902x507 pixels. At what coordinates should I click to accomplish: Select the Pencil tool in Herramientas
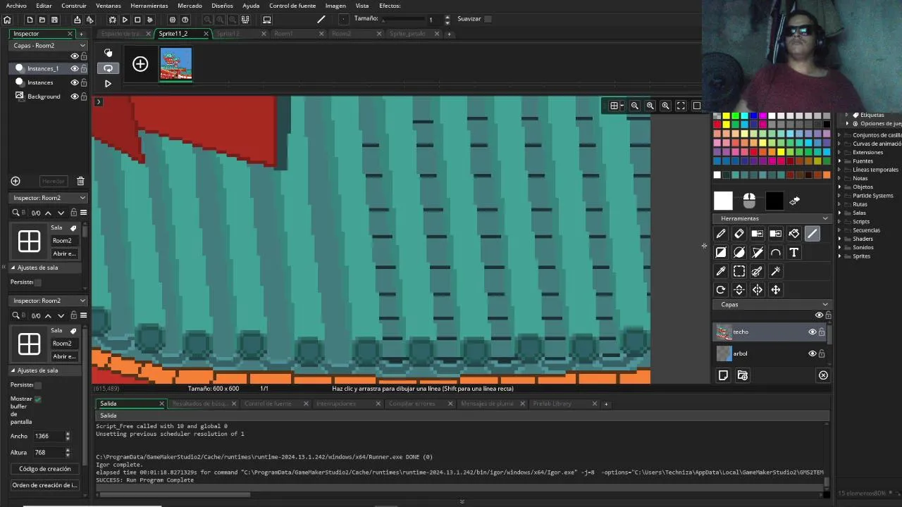coord(720,234)
